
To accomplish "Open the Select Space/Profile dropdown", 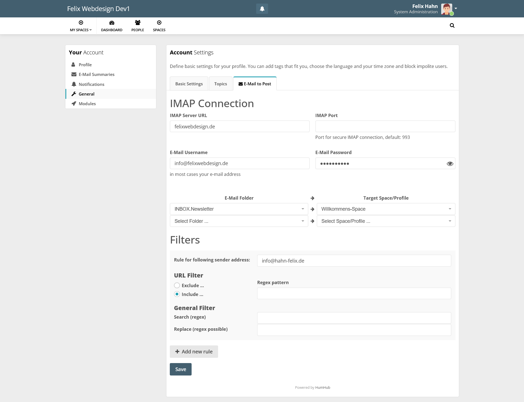I will (x=386, y=221).
